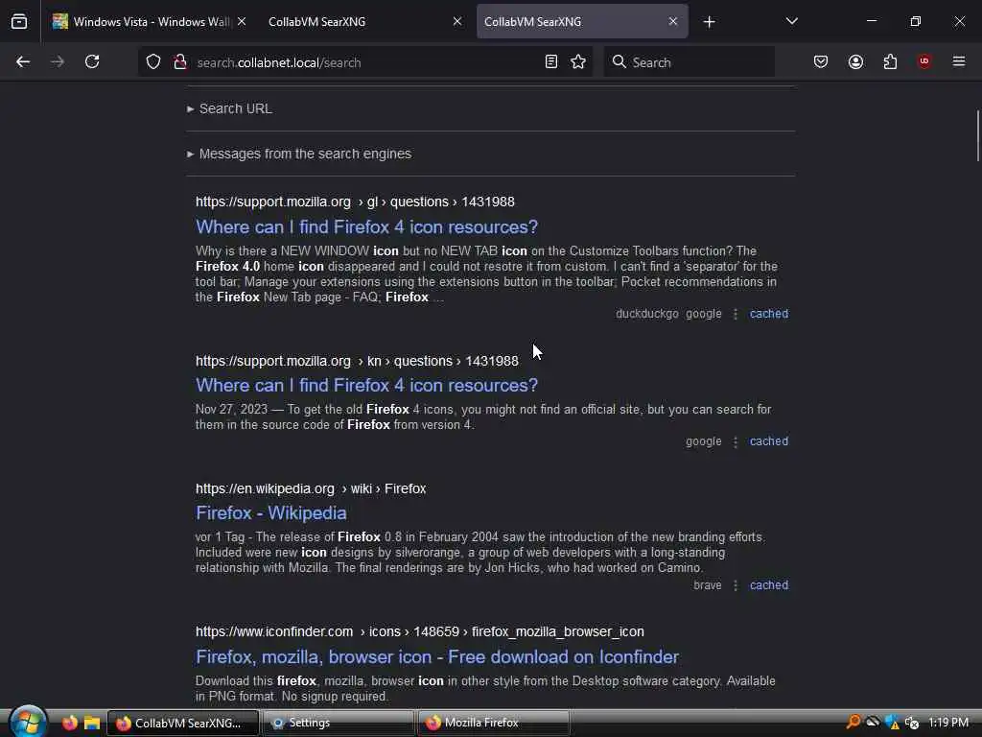The image size is (982, 737).
Task: Switch to Mozilla Firefox taskbar window
Action: [x=492, y=723]
